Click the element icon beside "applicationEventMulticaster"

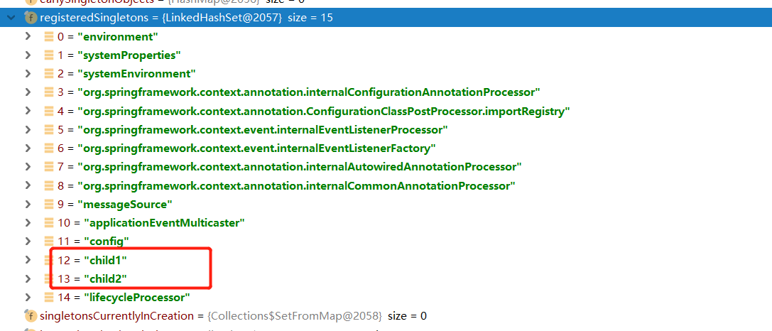click(49, 222)
